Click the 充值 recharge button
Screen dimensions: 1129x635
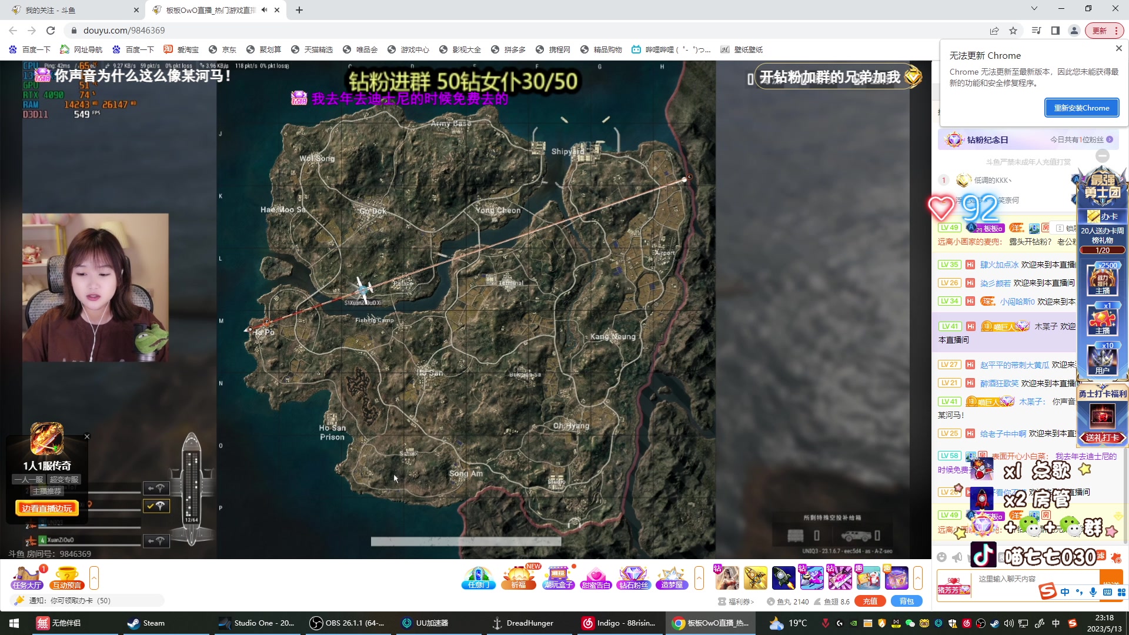(870, 601)
